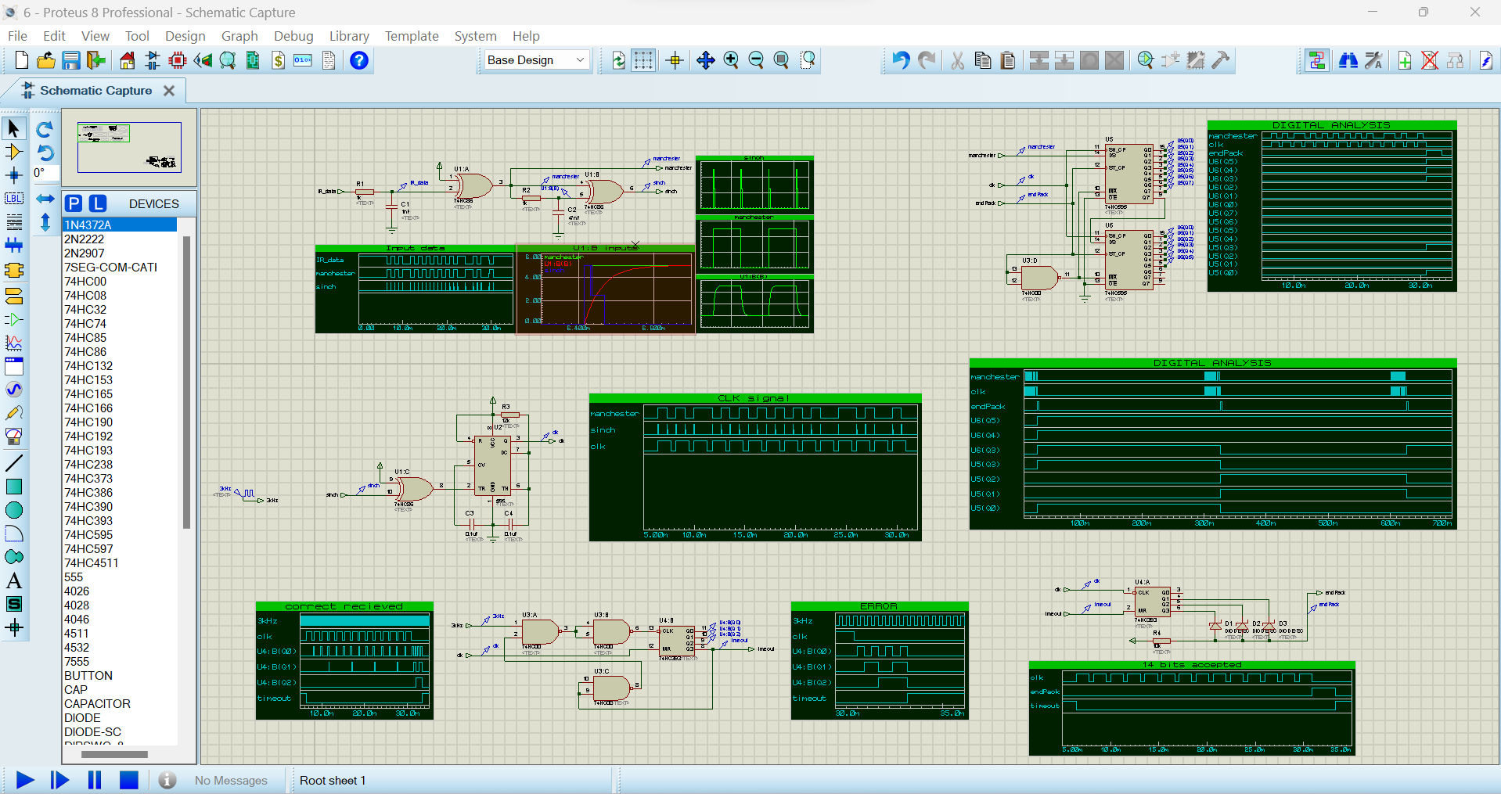Screen dimensions: 1501x794
Task: Open an existing project folder
Action: [46, 60]
